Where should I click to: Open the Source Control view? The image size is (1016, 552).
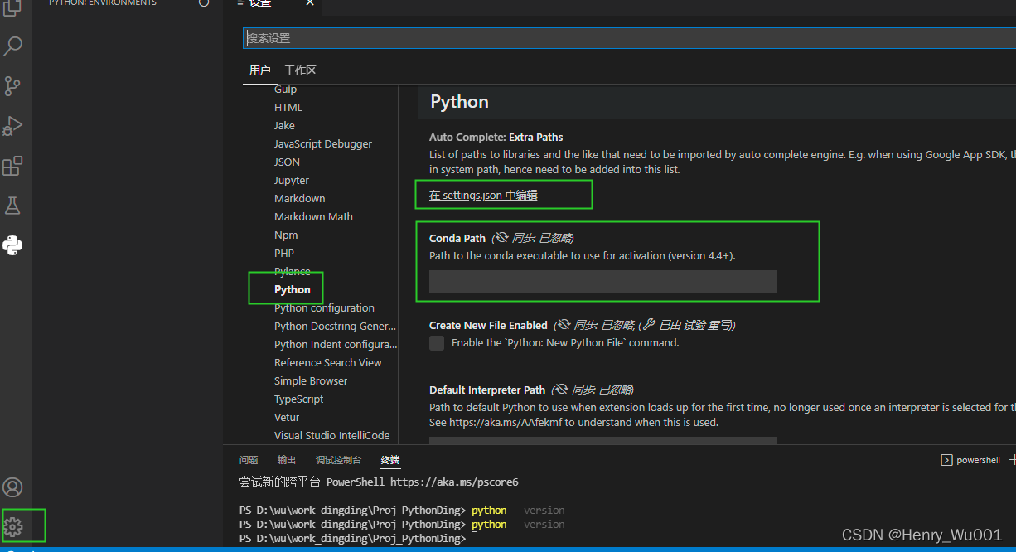pyautogui.click(x=12, y=86)
